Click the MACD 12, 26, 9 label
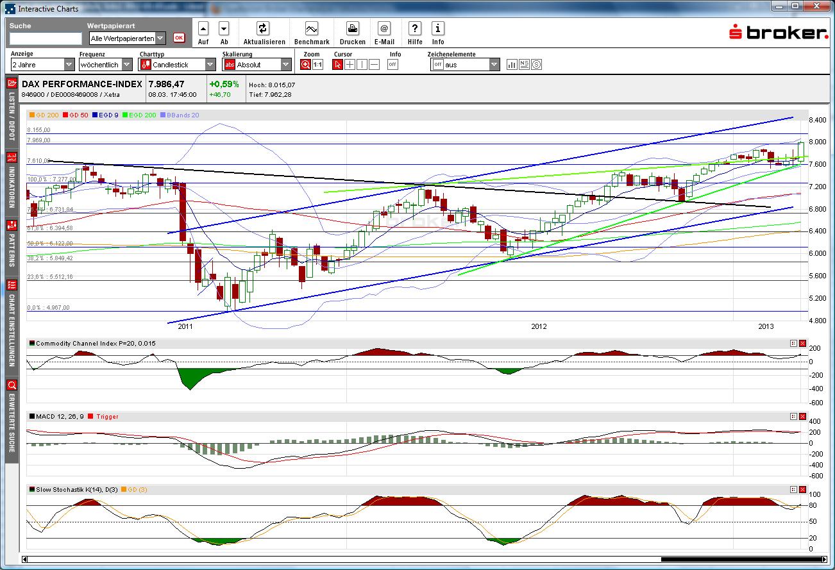835x570 pixels. 59,416
